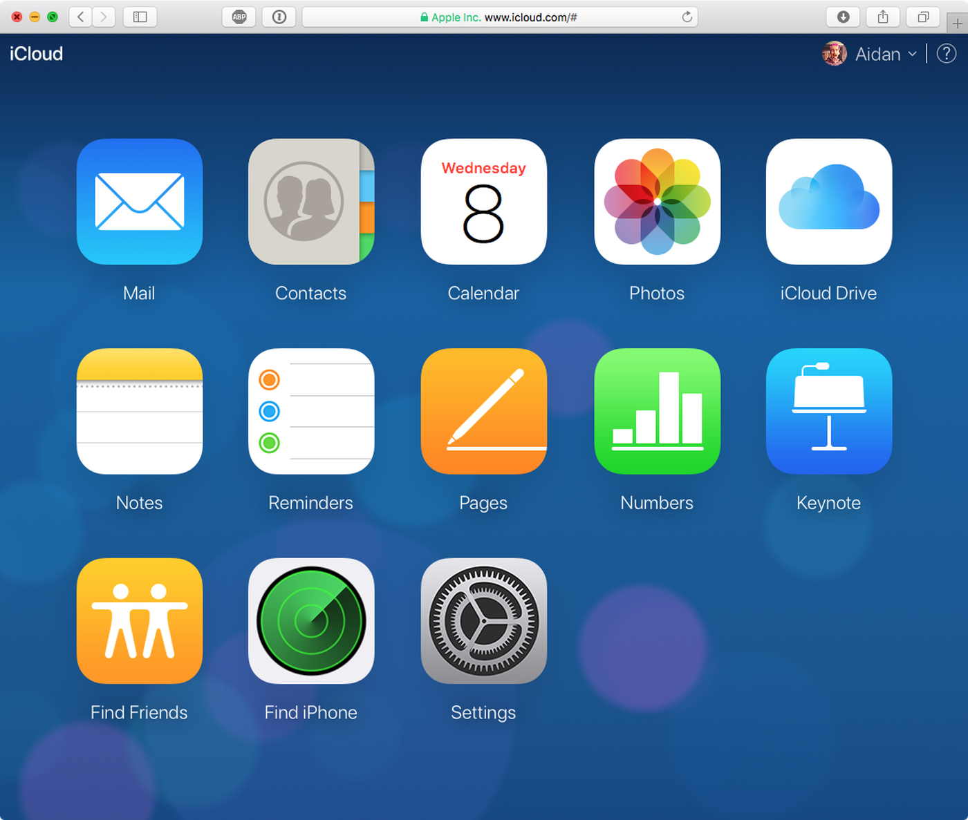
Task: Open the Contacts app icon
Action: 311,202
